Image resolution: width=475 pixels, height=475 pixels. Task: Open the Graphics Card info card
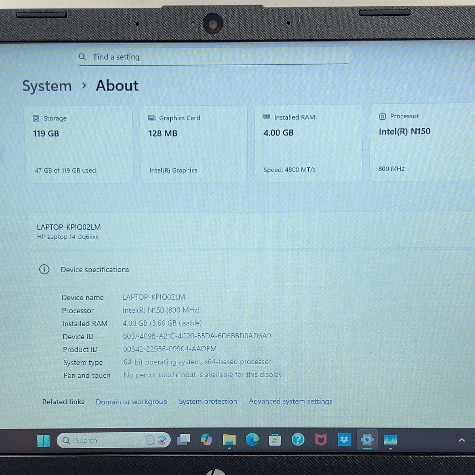pos(194,144)
